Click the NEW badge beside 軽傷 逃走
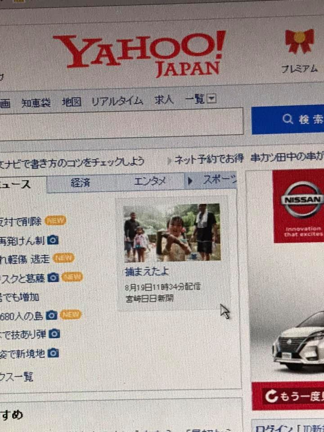This screenshot has width=324, height=432. click(x=63, y=258)
